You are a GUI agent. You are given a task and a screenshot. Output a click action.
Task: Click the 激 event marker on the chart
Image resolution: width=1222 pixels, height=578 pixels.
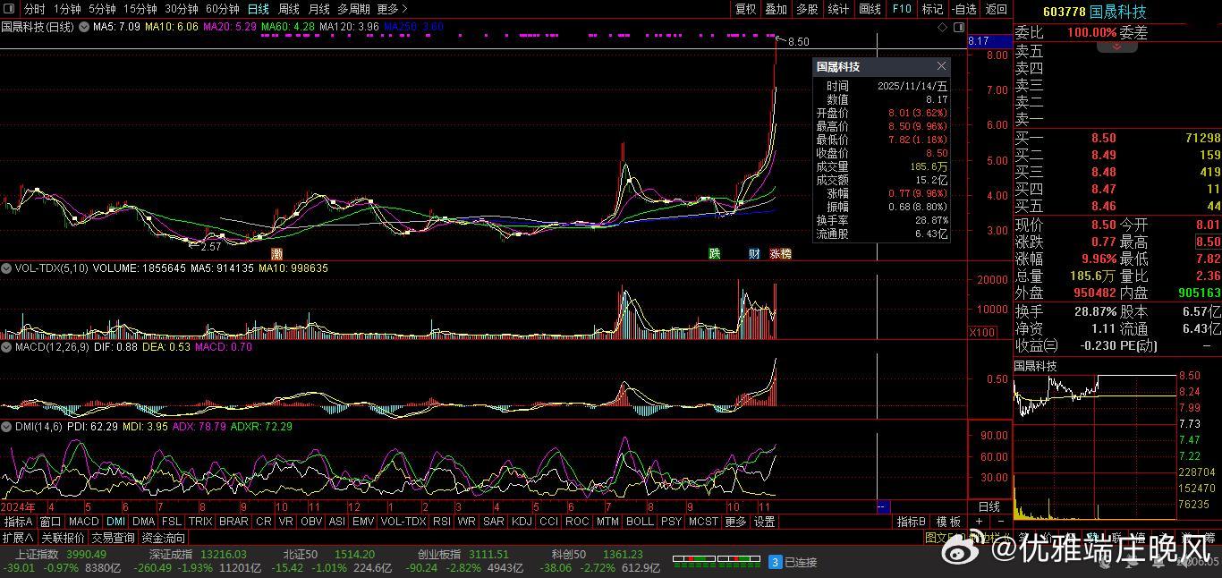[277, 254]
